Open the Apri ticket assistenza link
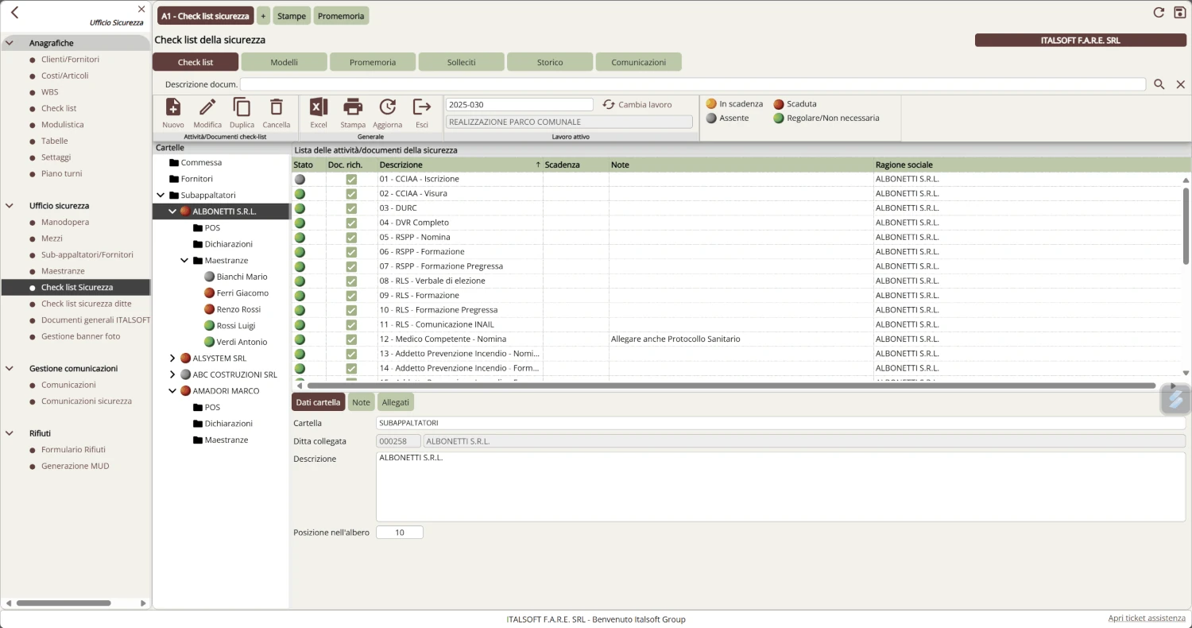Screen dimensions: 1192x628 coord(1146,618)
